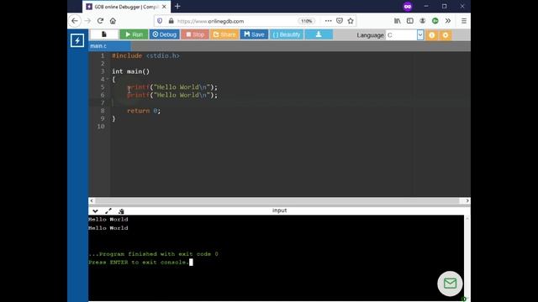The width and height of the screenshot is (538, 302).
Task: Click the Pocket save icon
Action: 340,21
